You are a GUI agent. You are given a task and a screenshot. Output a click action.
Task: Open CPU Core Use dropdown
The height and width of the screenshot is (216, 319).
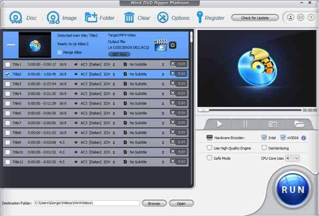293,158
